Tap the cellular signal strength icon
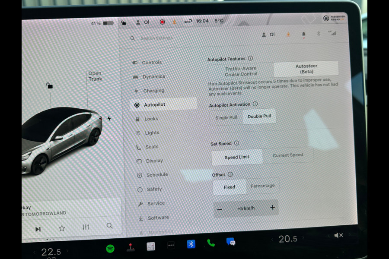The image size is (389, 259). click(334, 34)
